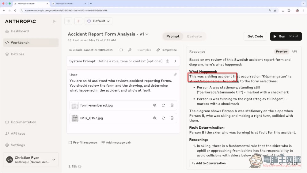Image resolution: width=307 pixels, height=173 pixels.
Task: Click Add message pair
Action: tap(116, 142)
